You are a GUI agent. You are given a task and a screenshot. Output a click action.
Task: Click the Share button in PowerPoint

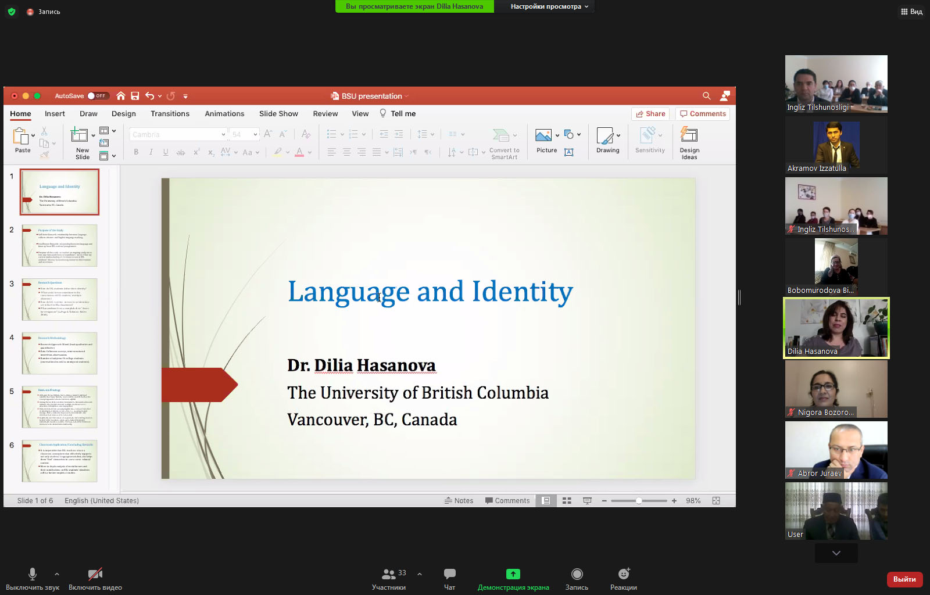(650, 114)
